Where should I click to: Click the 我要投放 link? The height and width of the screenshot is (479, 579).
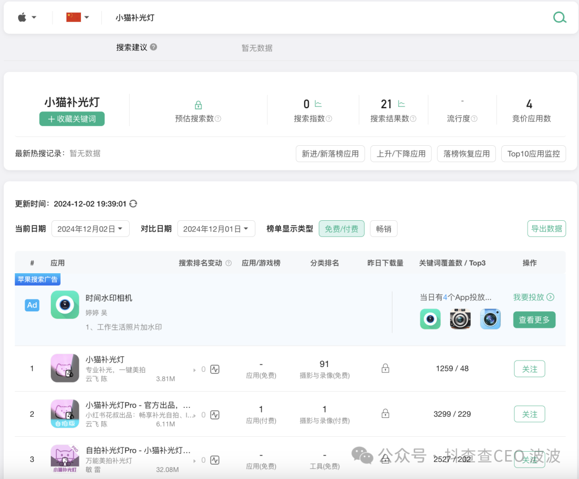click(x=532, y=296)
